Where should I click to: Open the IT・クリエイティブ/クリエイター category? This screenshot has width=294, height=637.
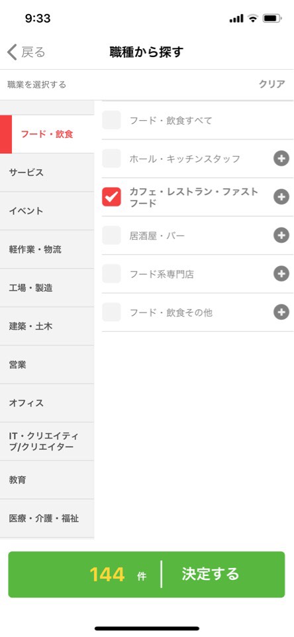point(47,442)
